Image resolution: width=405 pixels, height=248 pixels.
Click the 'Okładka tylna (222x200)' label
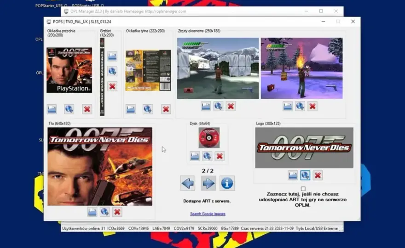145,31
